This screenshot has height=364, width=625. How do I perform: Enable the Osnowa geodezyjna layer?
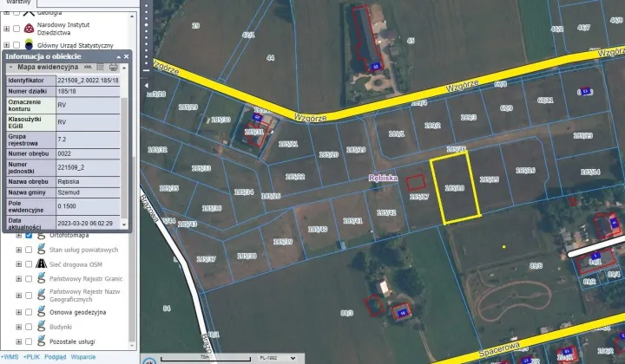(29, 312)
